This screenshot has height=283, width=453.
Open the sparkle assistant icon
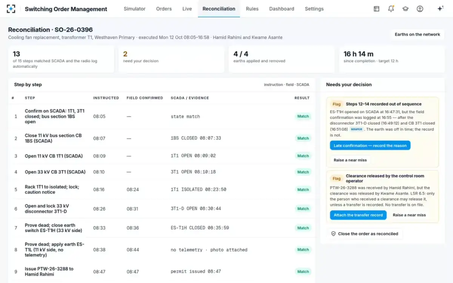click(440, 9)
